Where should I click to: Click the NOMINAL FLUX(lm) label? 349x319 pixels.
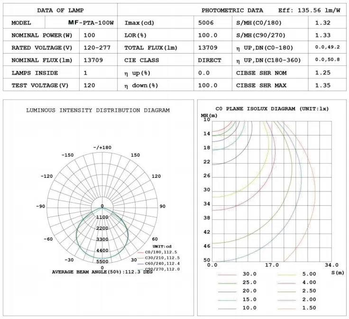click(42, 60)
